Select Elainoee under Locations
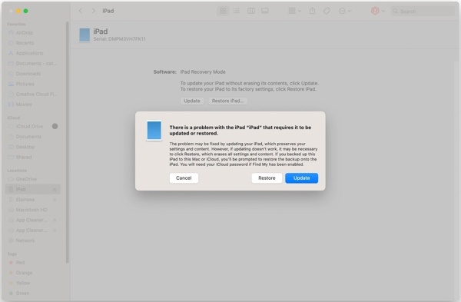Image resolution: width=461 pixels, height=302 pixels. pyautogui.click(x=33, y=200)
